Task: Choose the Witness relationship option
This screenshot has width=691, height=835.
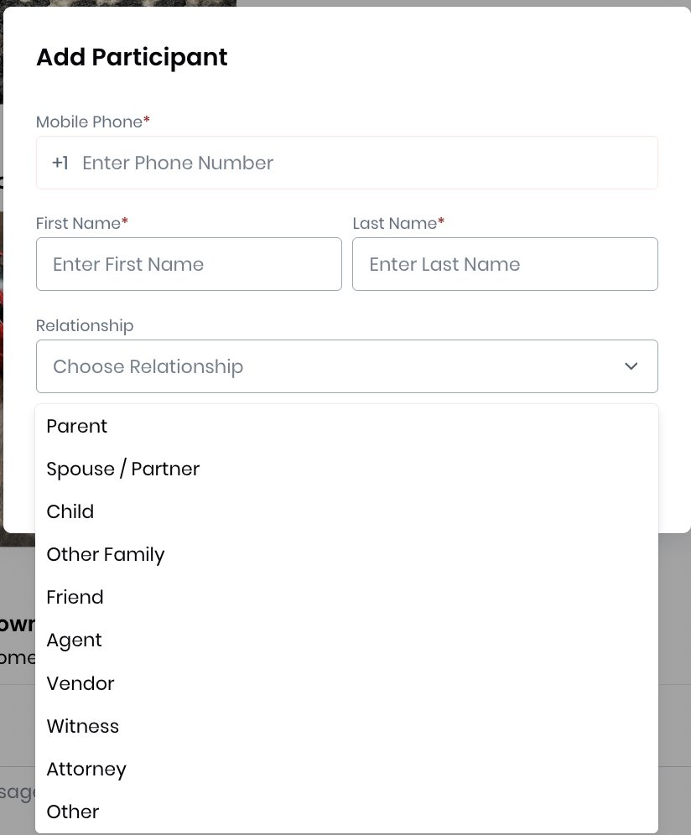Action: 83,726
